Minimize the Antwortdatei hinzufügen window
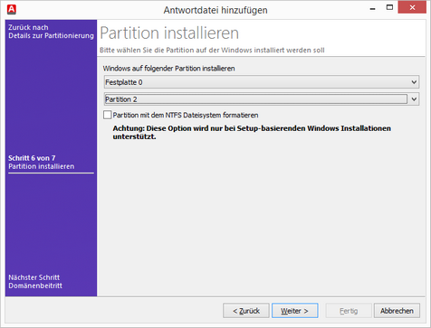 (x=373, y=8)
